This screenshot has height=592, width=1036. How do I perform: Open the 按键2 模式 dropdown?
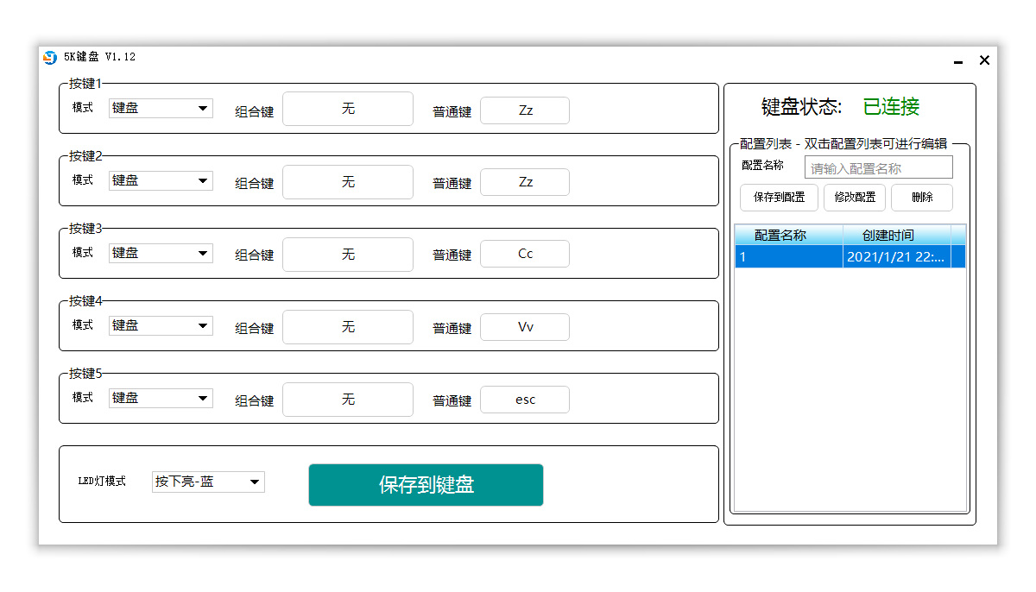coord(160,180)
